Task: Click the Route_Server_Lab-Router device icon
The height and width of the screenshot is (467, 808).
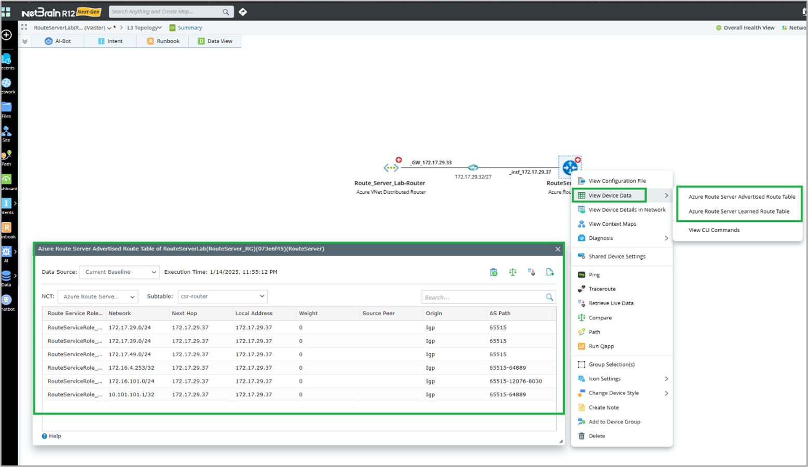Action: [x=390, y=167]
